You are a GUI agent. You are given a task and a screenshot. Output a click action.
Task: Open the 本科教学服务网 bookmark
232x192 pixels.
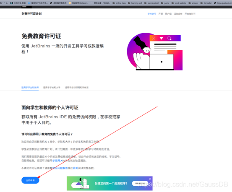point(58,3)
